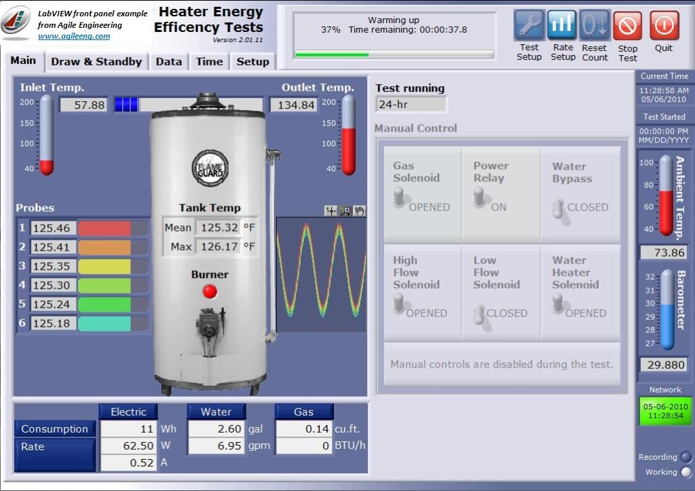The width and height of the screenshot is (695, 491).
Task: Click the red Quit icon
Action: [664, 26]
